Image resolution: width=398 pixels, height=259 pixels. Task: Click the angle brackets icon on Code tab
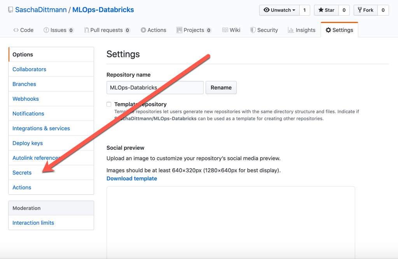16,30
